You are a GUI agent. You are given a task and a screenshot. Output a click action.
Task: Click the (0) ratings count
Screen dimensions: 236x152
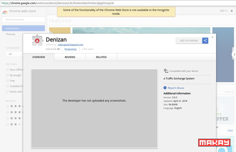click(x=58, y=49)
